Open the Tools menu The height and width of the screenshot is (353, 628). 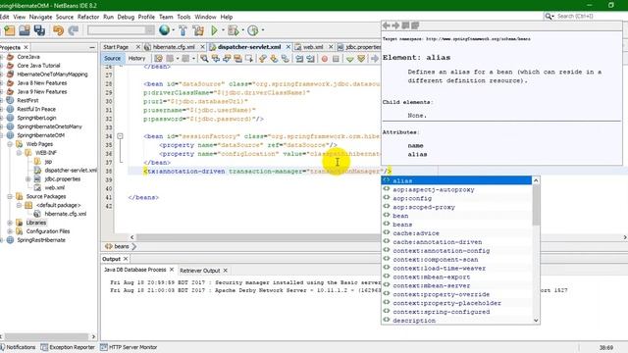tap(183, 17)
